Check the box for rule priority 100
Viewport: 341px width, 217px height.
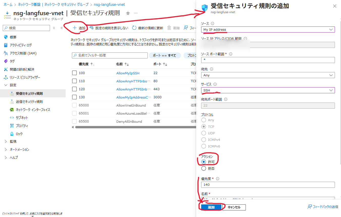click(x=74, y=73)
